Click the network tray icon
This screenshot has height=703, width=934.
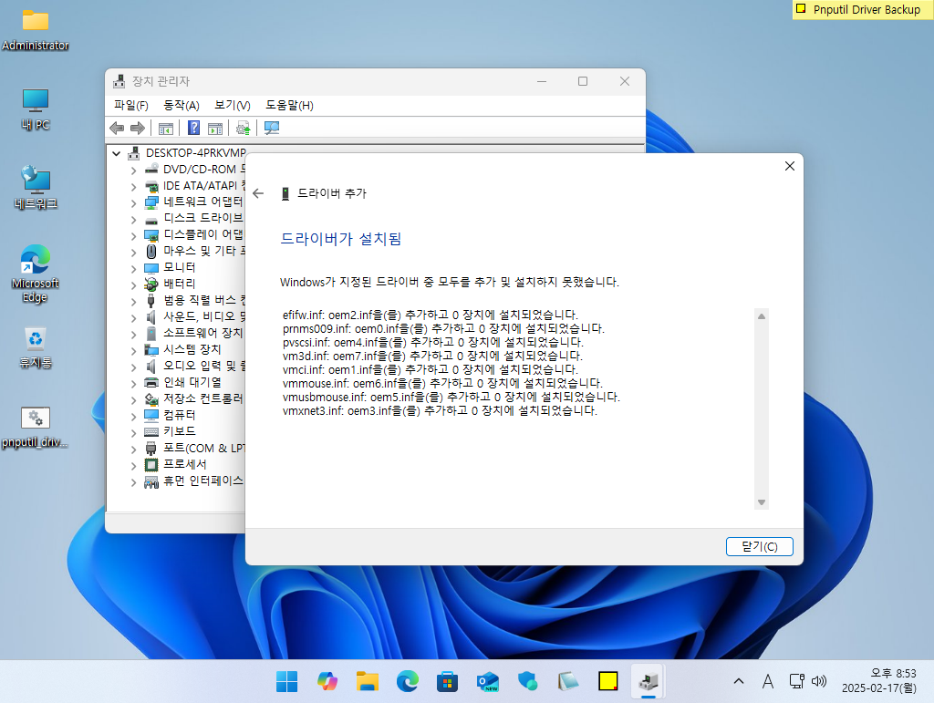pyautogui.click(x=796, y=681)
